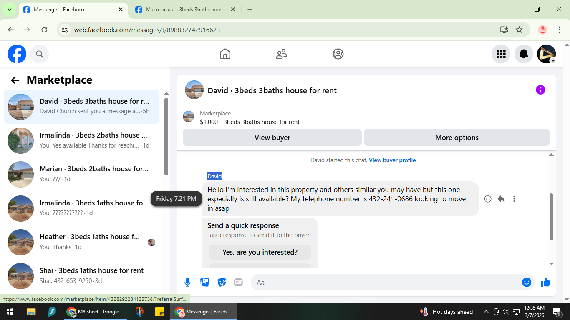The width and height of the screenshot is (570, 320).
Task: Open a new browser tab
Action: 250,10
